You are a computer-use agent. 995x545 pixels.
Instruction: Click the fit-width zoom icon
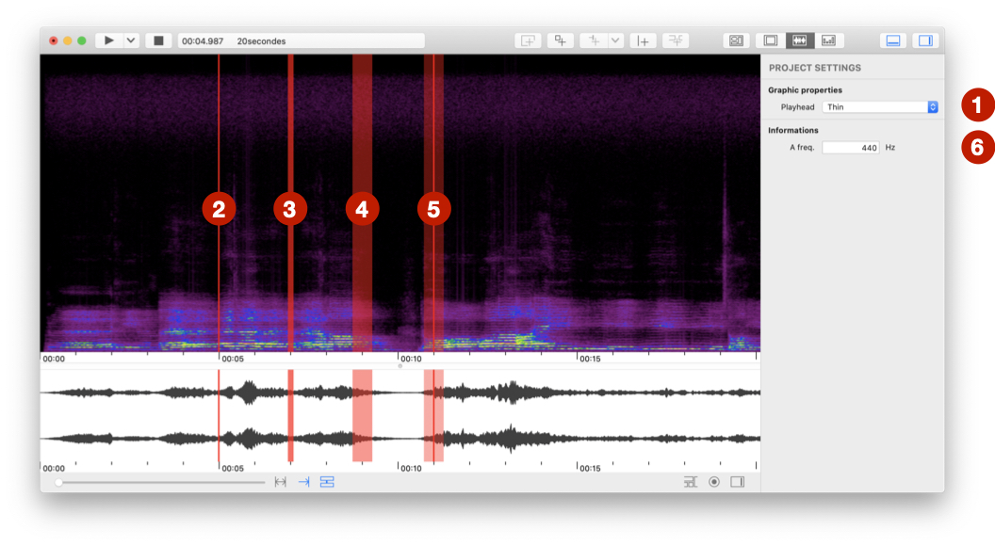coord(281,482)
